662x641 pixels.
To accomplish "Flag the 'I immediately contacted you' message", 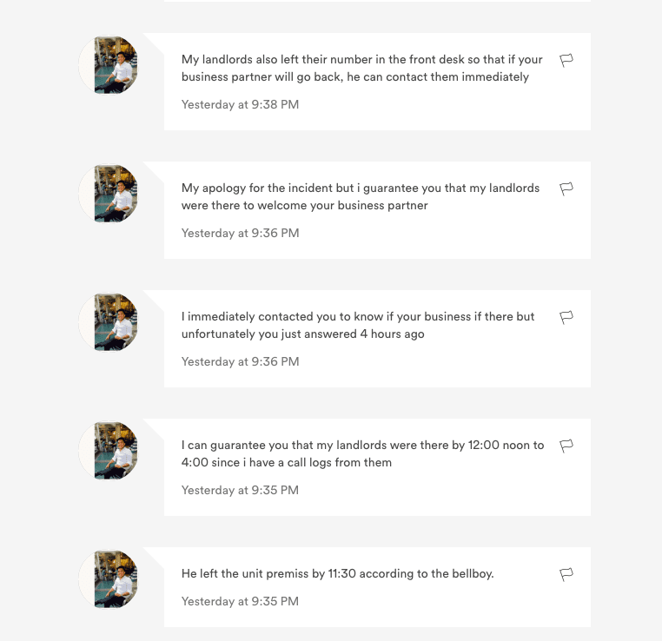I will (566, 318).
